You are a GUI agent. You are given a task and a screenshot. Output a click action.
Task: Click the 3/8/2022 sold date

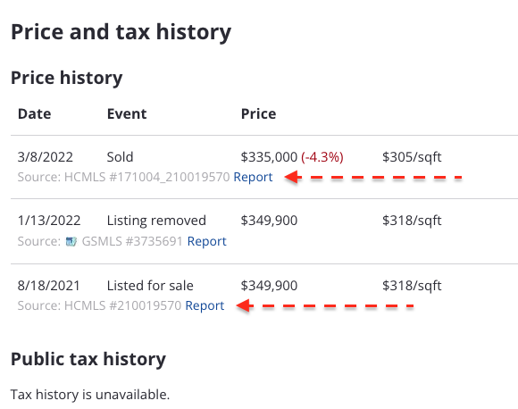pyautogui.click(x=46, y=157)
